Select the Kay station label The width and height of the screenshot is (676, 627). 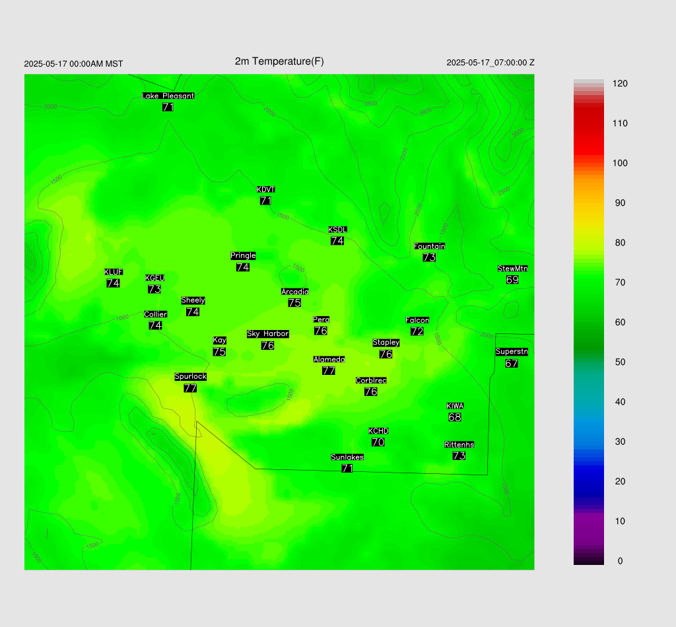219,341
